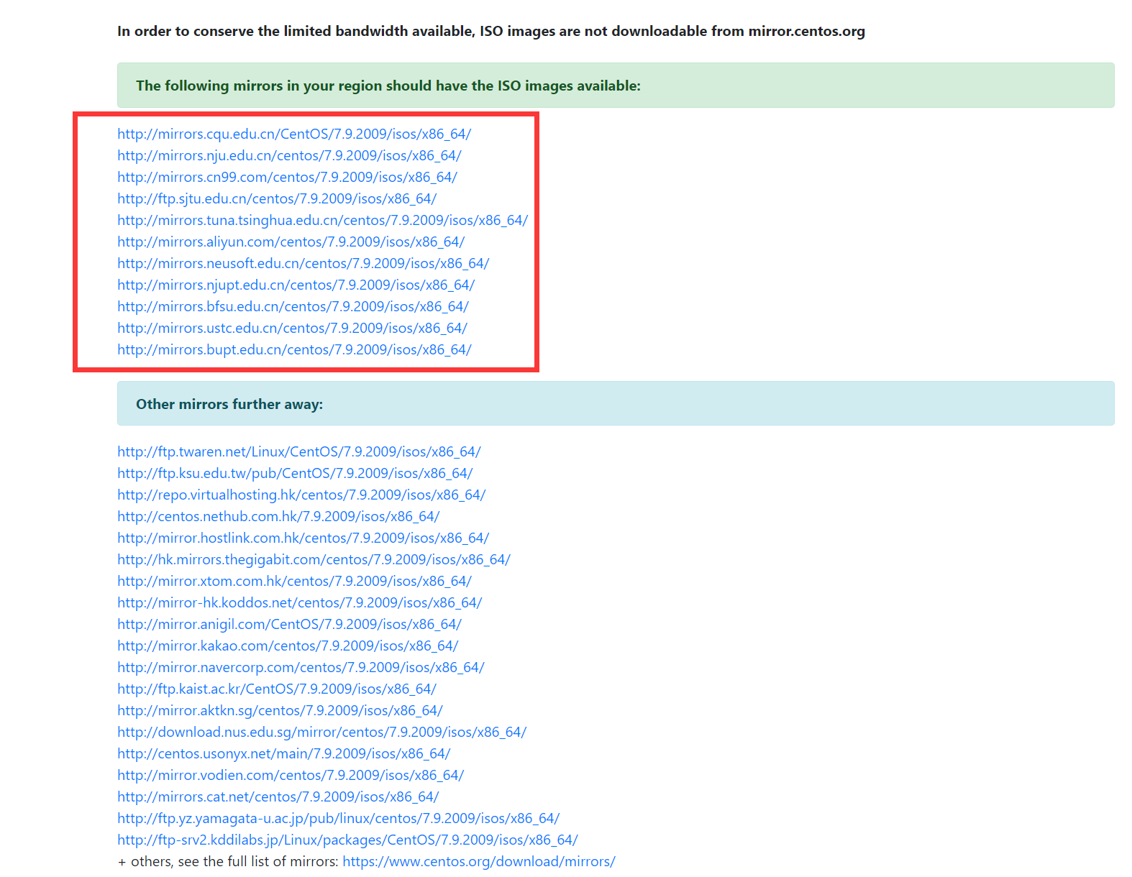This screenshot has height=877, width=1132.
Task: Visit the mirror.kakao.com mirror link
Action: pyautogui.click(x=288, y=646)
